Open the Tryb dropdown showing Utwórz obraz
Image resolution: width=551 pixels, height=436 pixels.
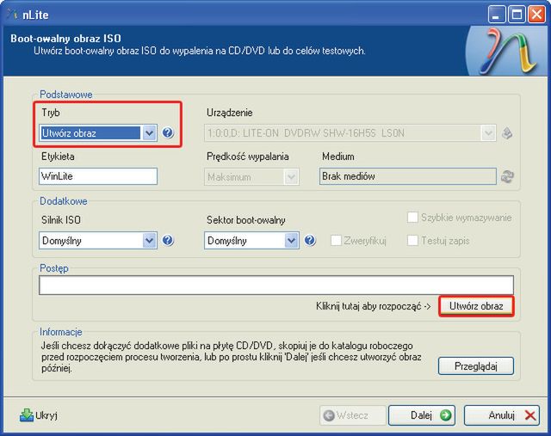(98, 133)
